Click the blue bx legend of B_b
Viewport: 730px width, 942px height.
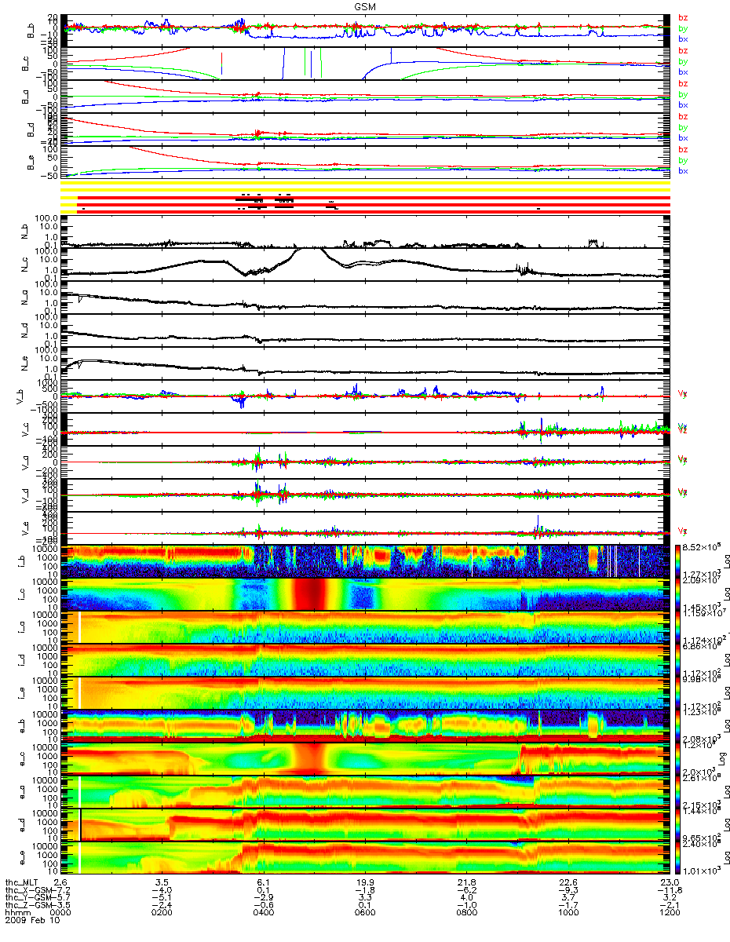point(683,39)
